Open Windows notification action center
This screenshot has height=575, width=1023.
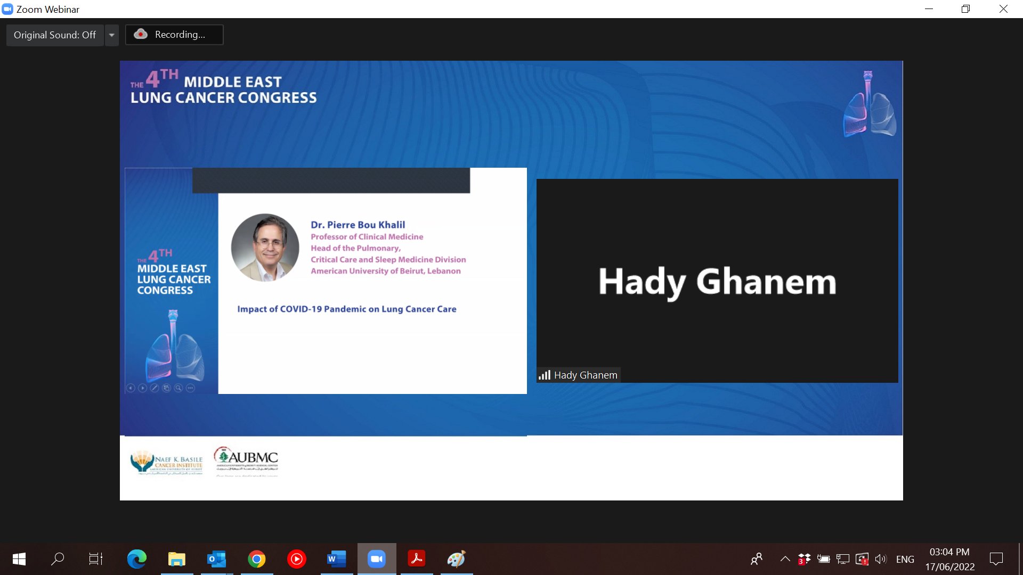[996, 559]
